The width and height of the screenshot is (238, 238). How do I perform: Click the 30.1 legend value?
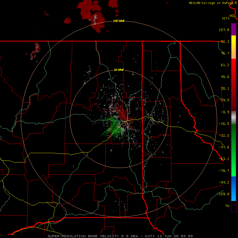pos(225,89)
